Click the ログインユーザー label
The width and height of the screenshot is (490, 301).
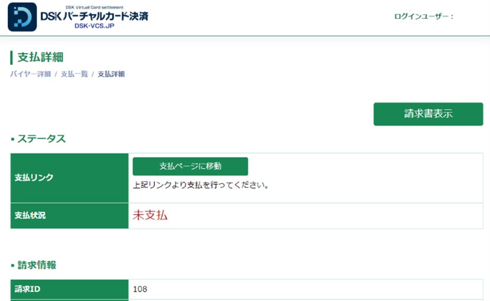tap(423, 17)
